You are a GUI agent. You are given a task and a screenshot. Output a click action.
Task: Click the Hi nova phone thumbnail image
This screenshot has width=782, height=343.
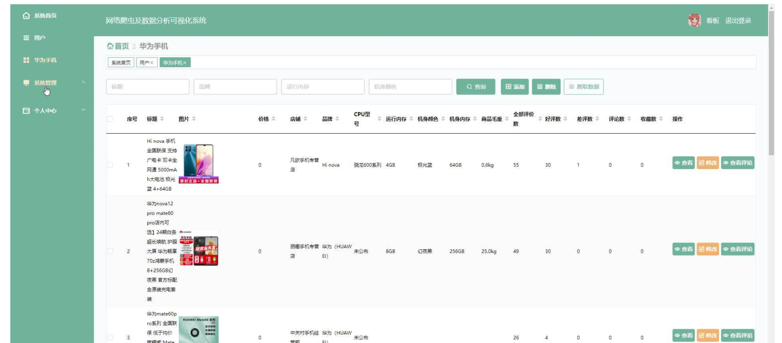(x=199, y=164)
